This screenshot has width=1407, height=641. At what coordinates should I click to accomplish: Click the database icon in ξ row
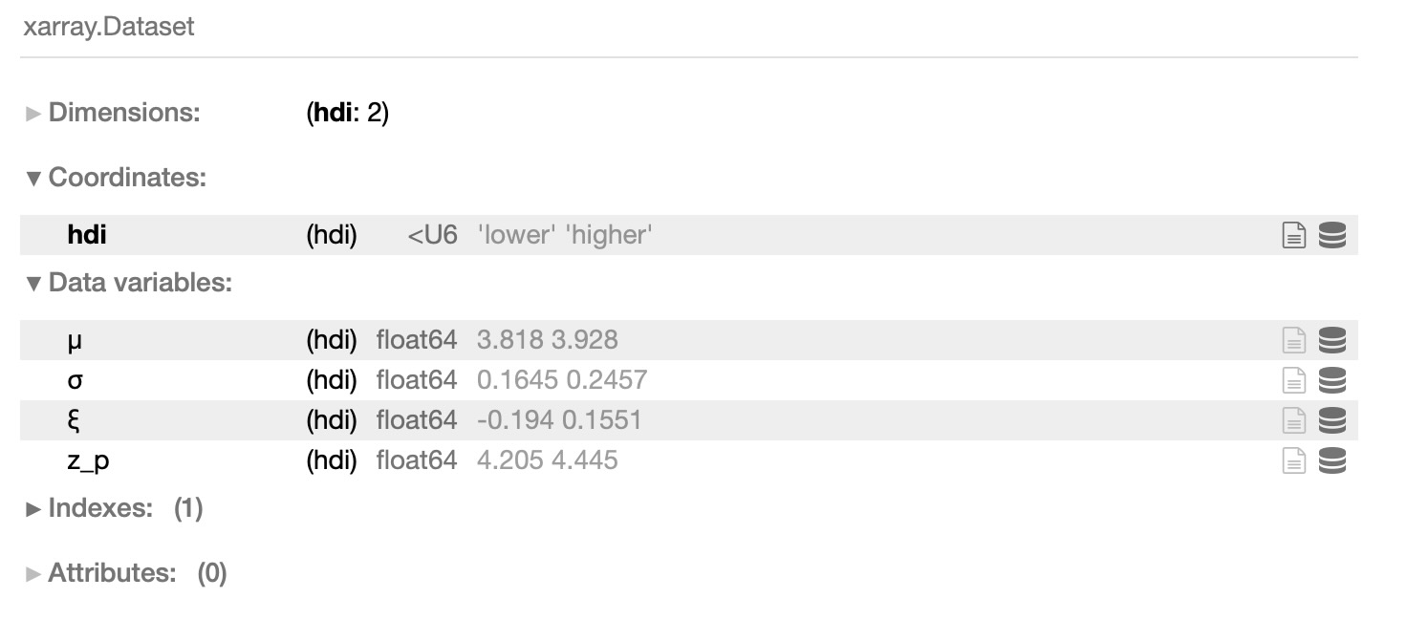pyautogui.click(x=1331, y=420)
